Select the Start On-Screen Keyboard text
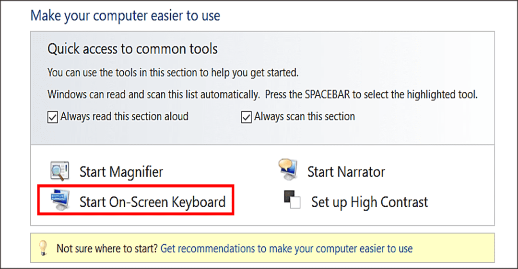 tap(152, 202)
